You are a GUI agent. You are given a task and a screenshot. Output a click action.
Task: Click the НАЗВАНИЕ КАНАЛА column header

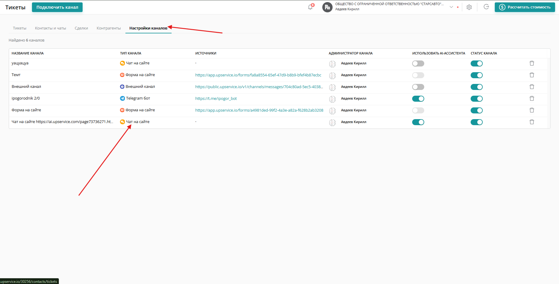click(28, 53)
